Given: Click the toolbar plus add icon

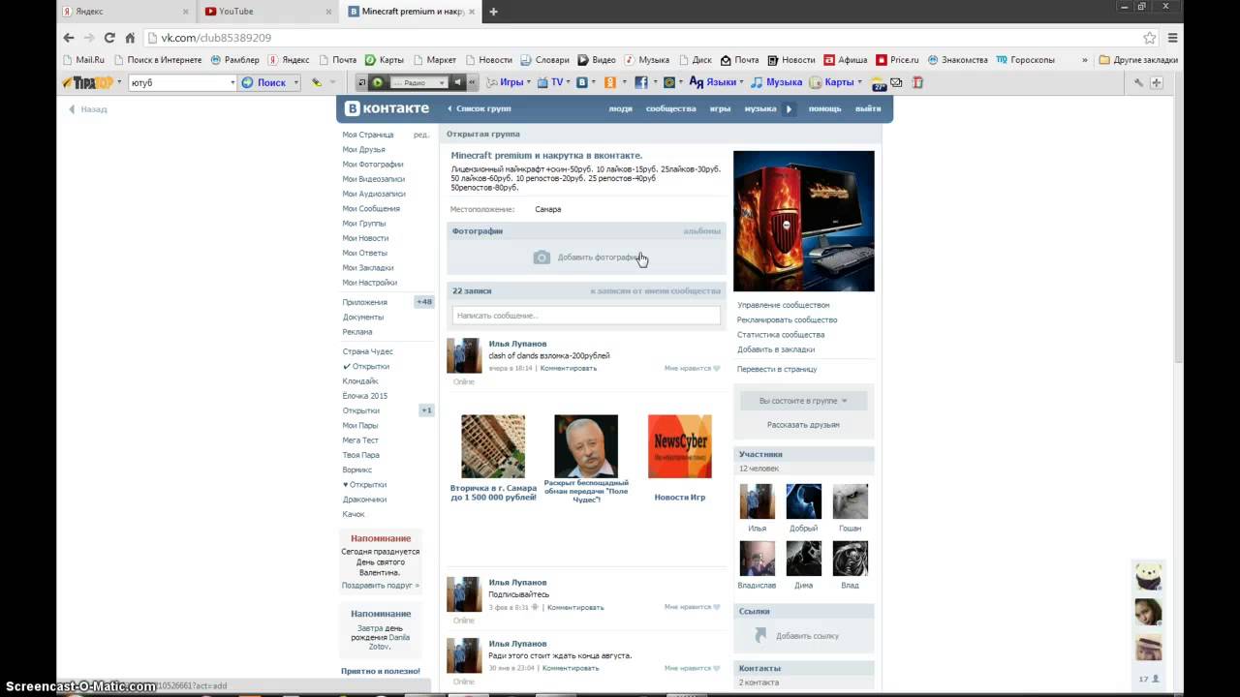Looking at the screenshot, I should 1156,82.
